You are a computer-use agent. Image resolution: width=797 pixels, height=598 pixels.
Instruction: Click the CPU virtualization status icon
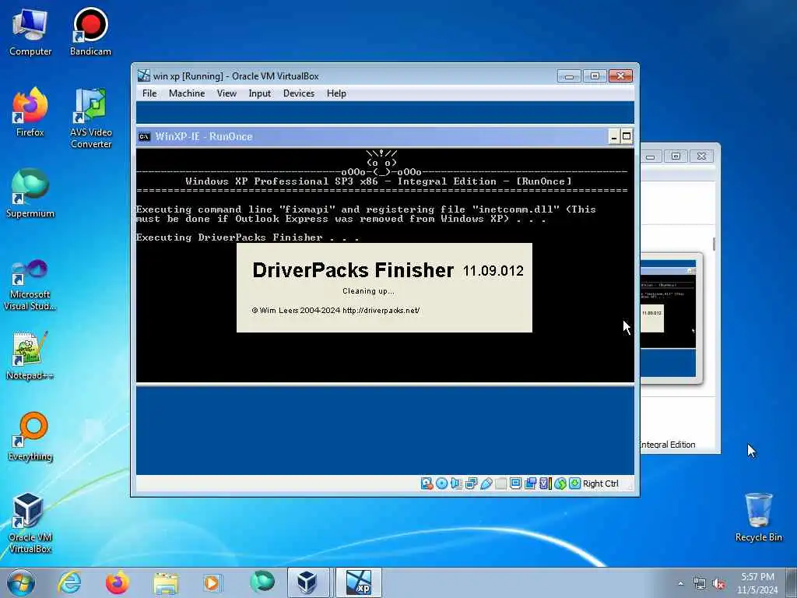(x=545, y=483)
